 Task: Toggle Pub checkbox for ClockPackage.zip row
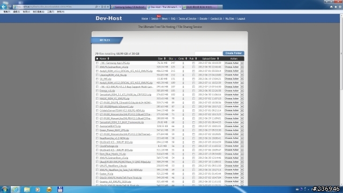pyautogui.click(x=193, y=146)
